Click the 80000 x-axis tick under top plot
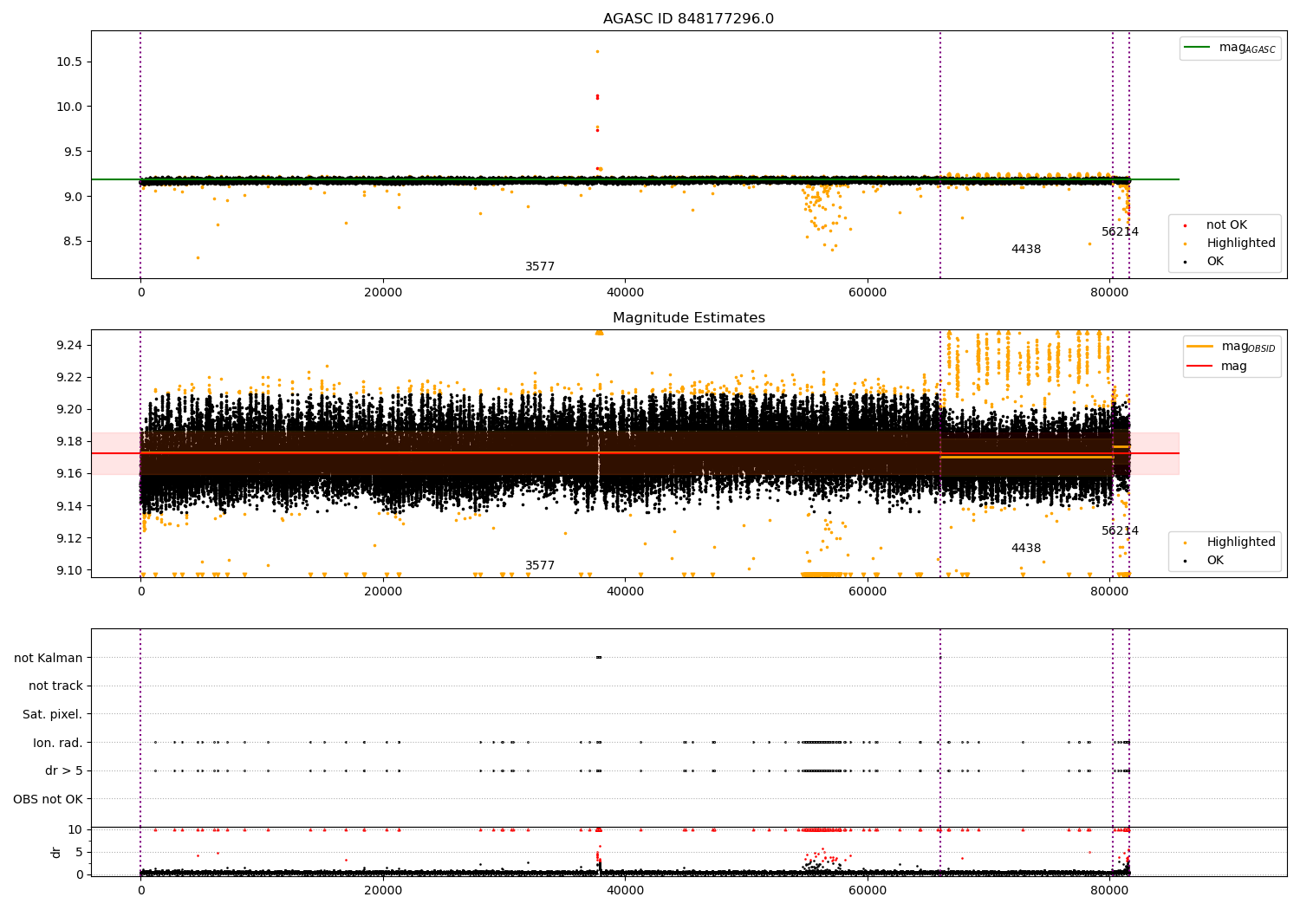This screenshot has width=1300, height=910. 1109,293
